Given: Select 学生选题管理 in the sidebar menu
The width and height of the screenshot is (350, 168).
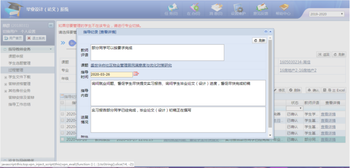Looking at the screenshot, I should click(19, 63).
